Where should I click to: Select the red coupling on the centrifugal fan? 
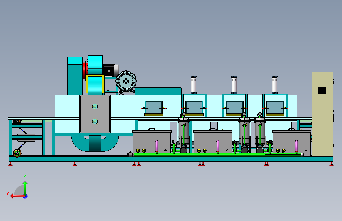pos(85,70)
